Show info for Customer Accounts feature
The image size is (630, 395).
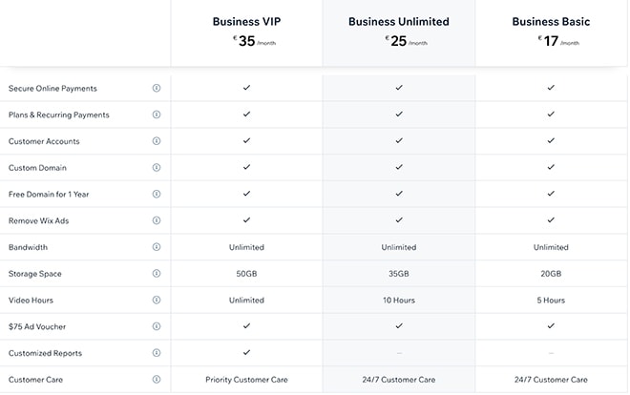(x=157, y=141)
